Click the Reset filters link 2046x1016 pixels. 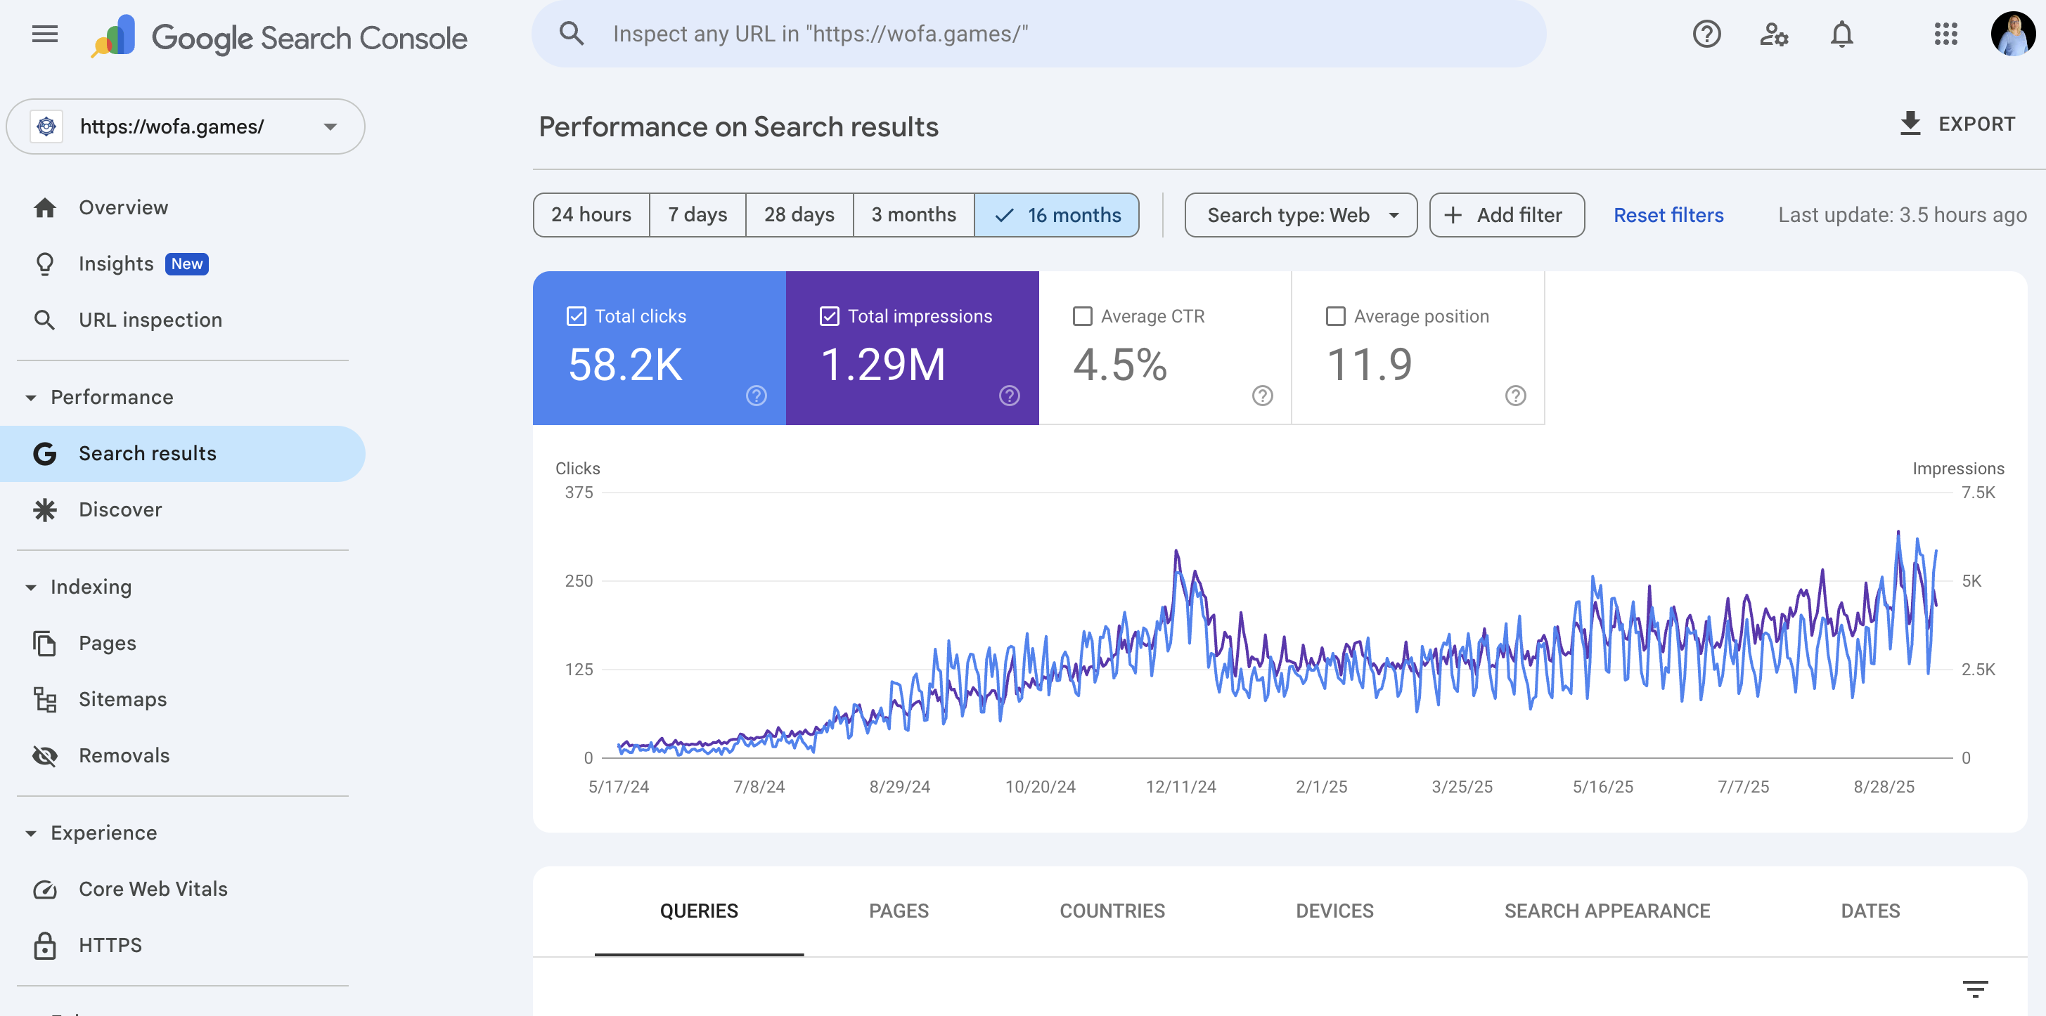[x=1668, y=215]
